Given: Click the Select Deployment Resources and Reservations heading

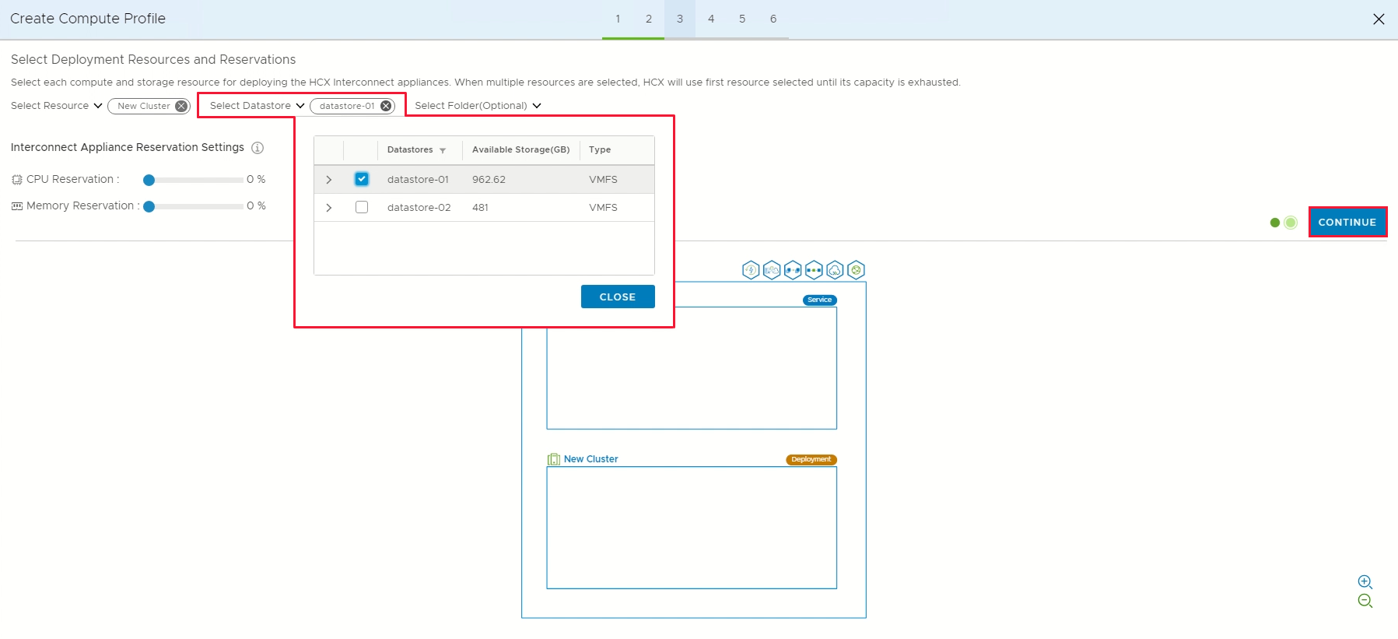Looking at the screenshot, I should 153,60.
